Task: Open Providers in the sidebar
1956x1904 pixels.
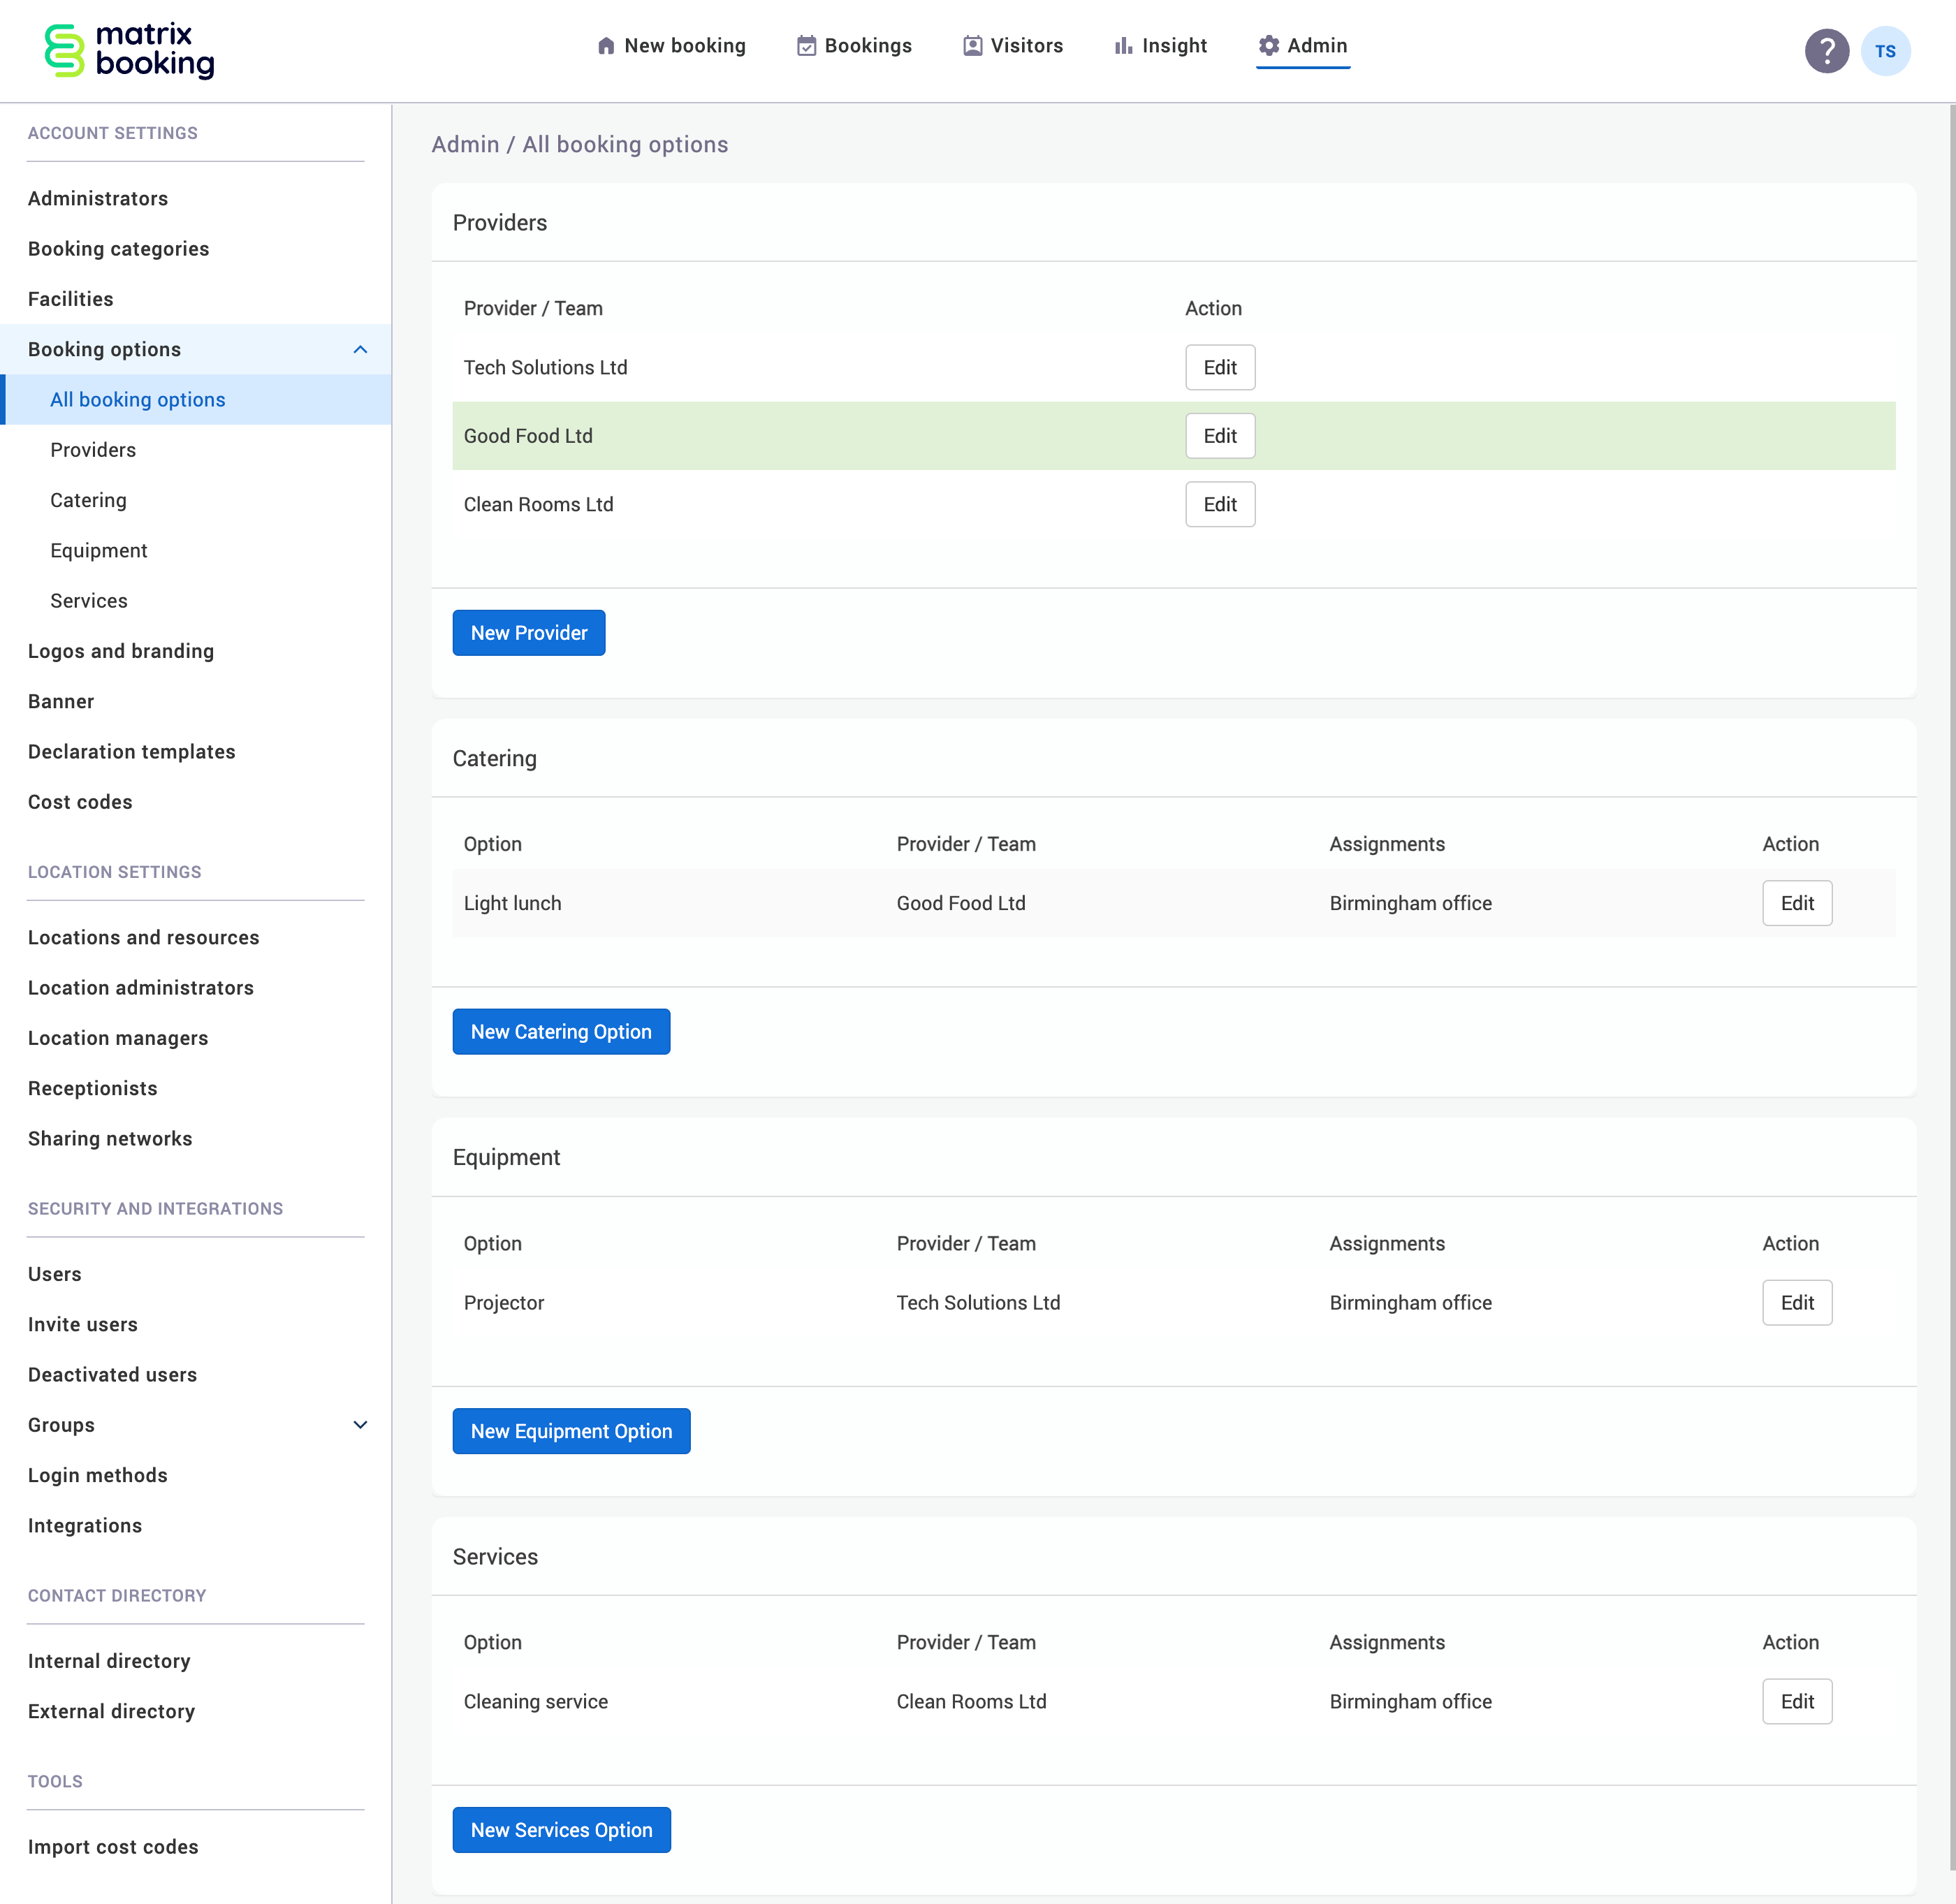Action: tap(93, 449)
